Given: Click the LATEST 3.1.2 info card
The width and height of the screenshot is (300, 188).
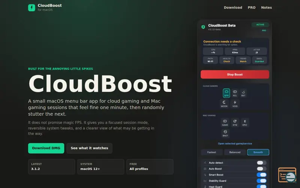Looking at the screenshot, I should coord(51,167).
